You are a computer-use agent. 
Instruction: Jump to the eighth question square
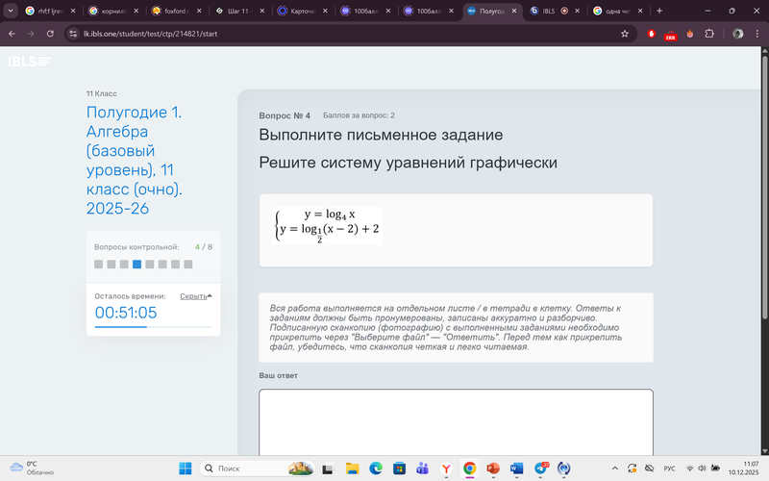(188, 264)
